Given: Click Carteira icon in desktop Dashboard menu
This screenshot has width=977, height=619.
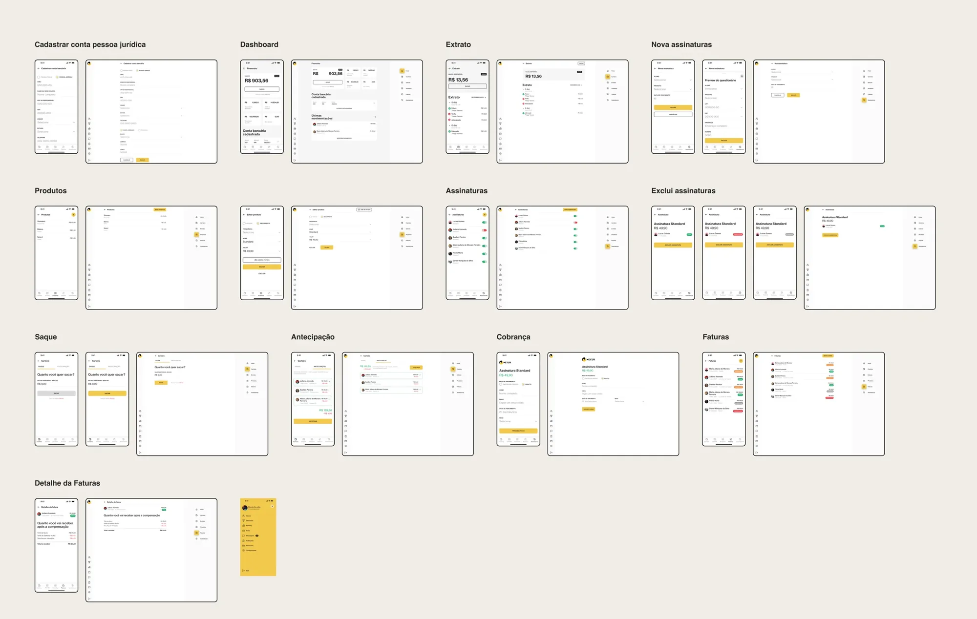Looking at the screenshot, I should 402,77.
